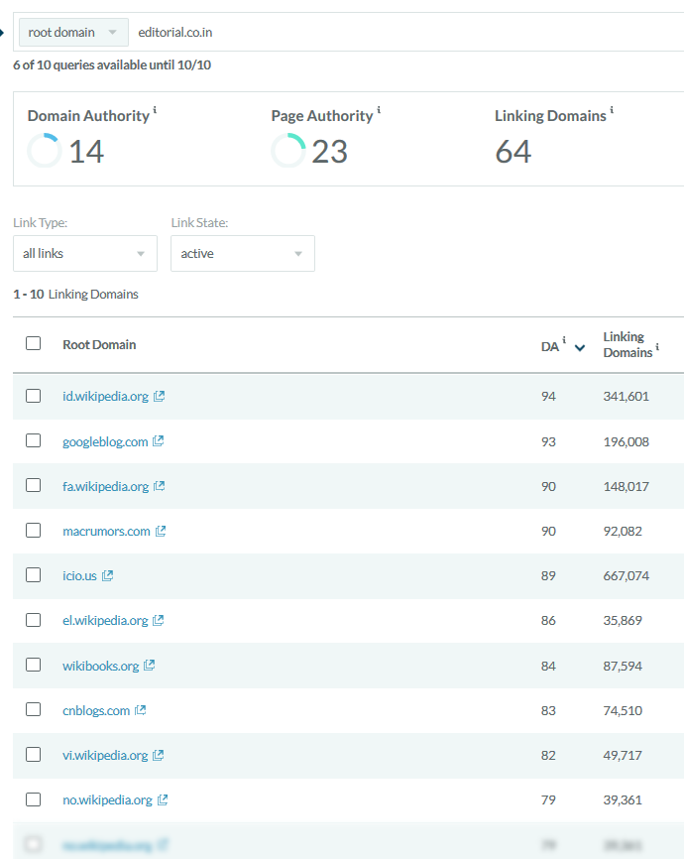This screenshot has width=684, height=859.
Task: Open icio.us external link icon
Action: (x=107, y=575)
